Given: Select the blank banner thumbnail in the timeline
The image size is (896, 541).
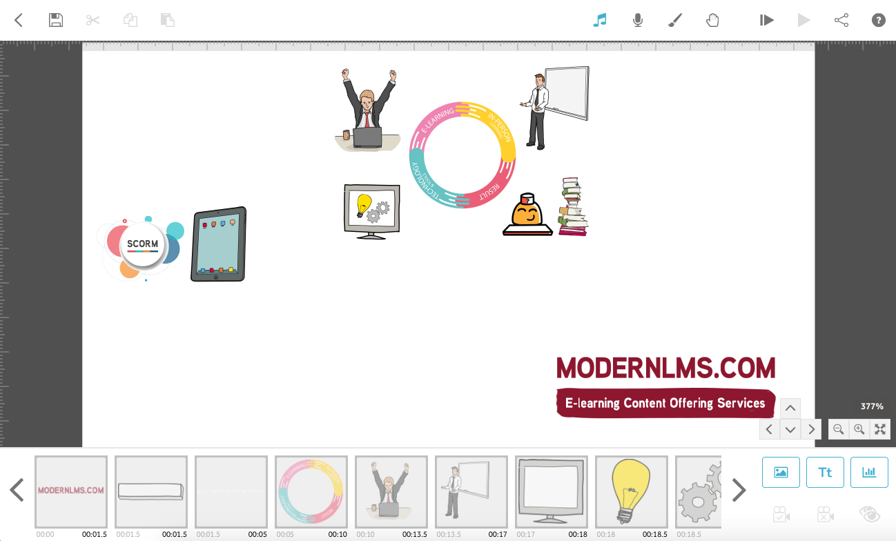Looking at the screenshot, I should pos(151,491).
